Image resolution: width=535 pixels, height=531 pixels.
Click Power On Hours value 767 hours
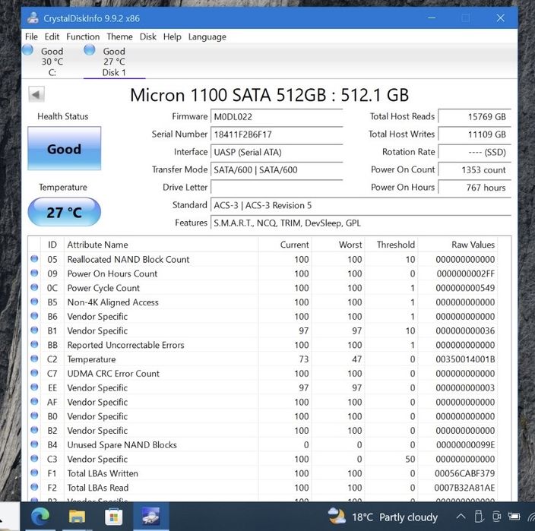point(474,187)
